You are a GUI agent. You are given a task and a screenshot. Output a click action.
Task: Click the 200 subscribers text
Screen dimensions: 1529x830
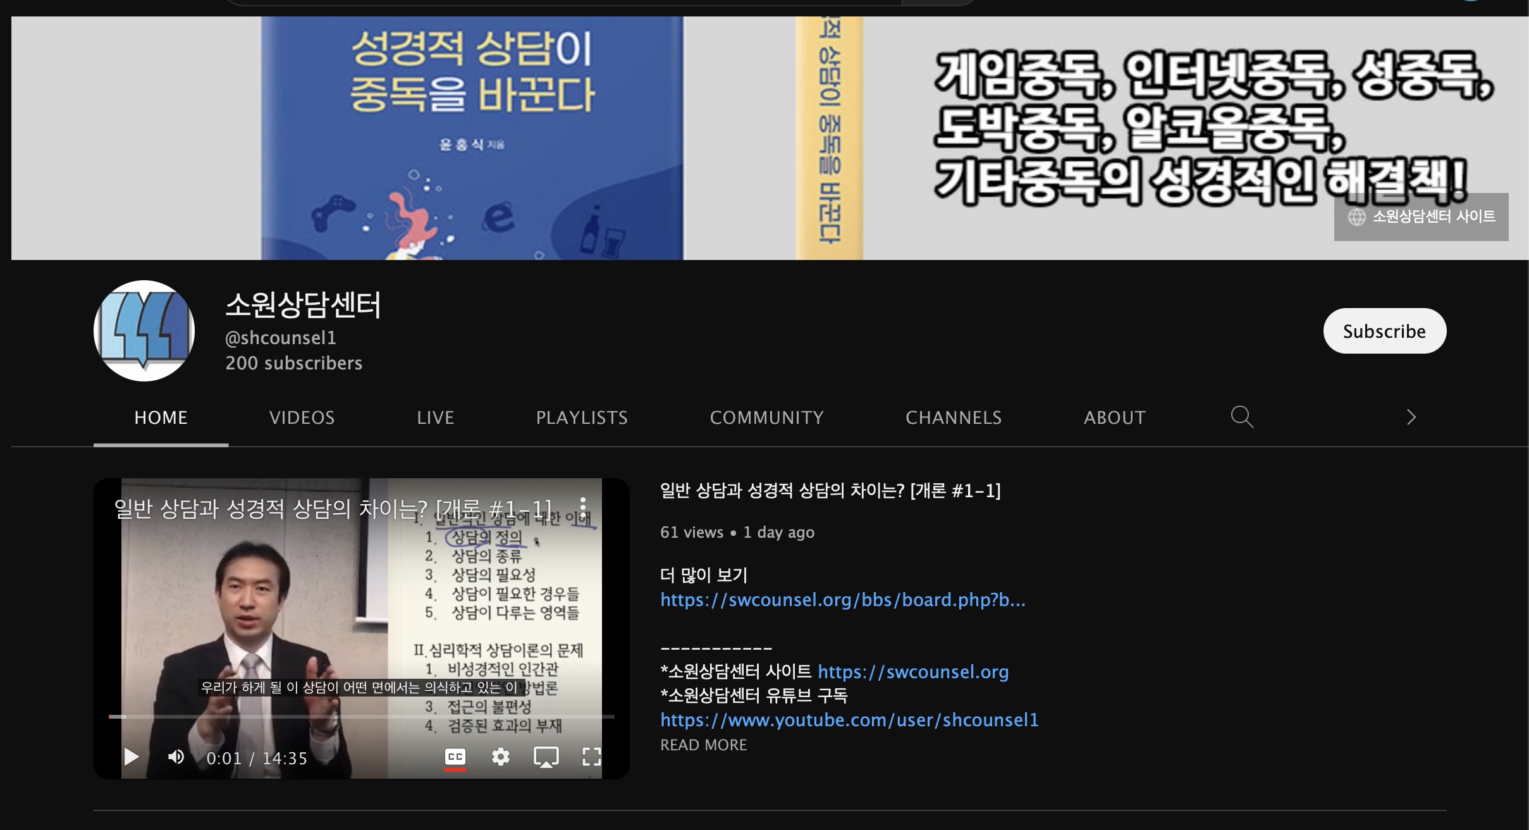294,363
